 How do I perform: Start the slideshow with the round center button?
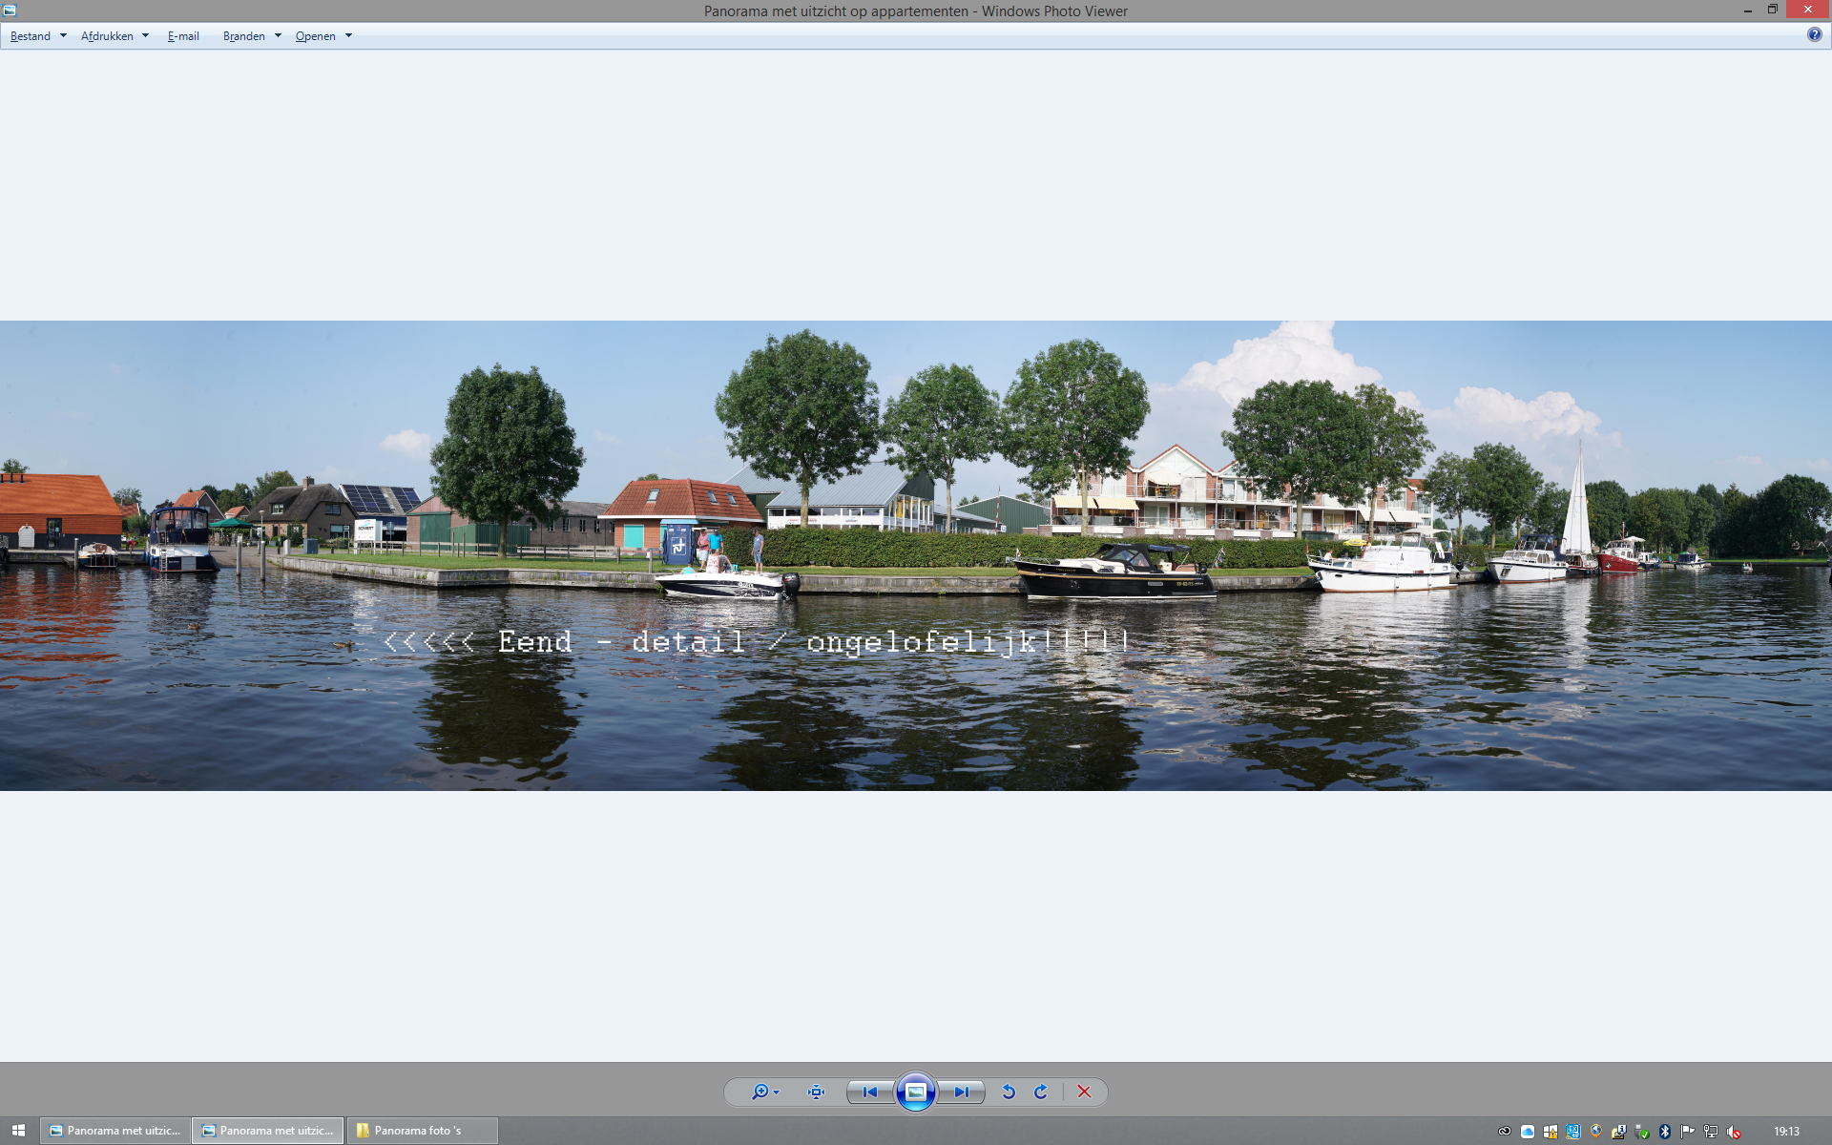point(915,1092)
